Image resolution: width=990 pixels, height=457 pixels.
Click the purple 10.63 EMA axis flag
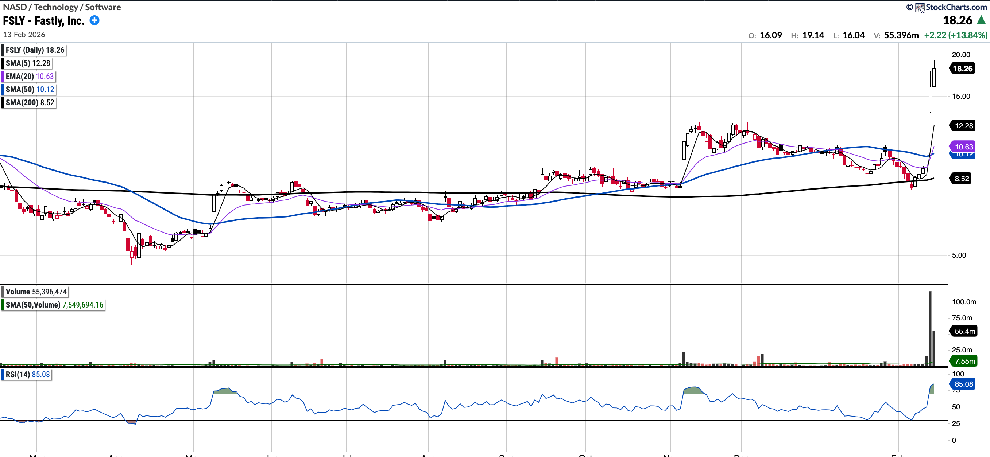pyautogui.click(x=963, y=147)
